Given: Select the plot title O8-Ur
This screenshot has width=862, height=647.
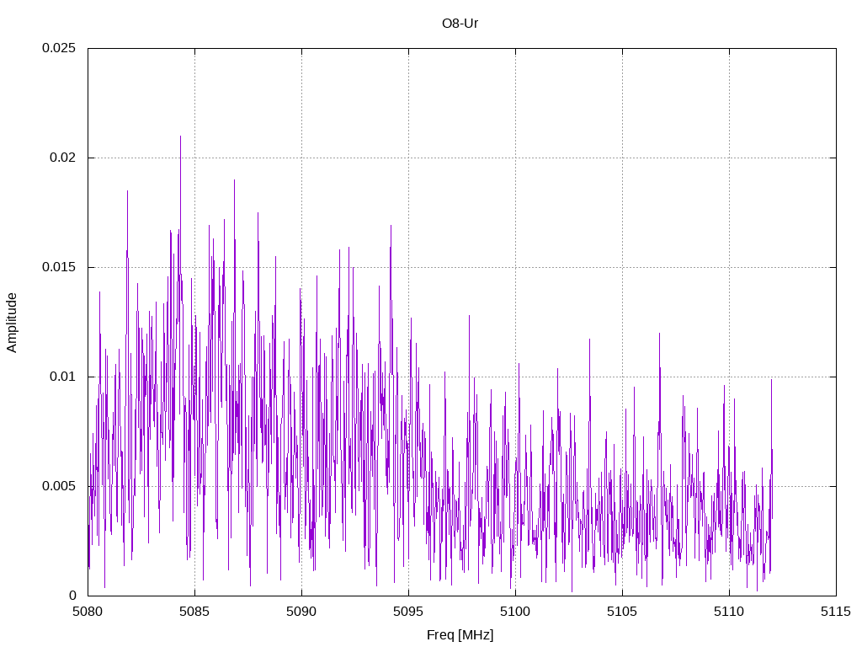Looking at the screenshot, I should click(x=460, y=24).
